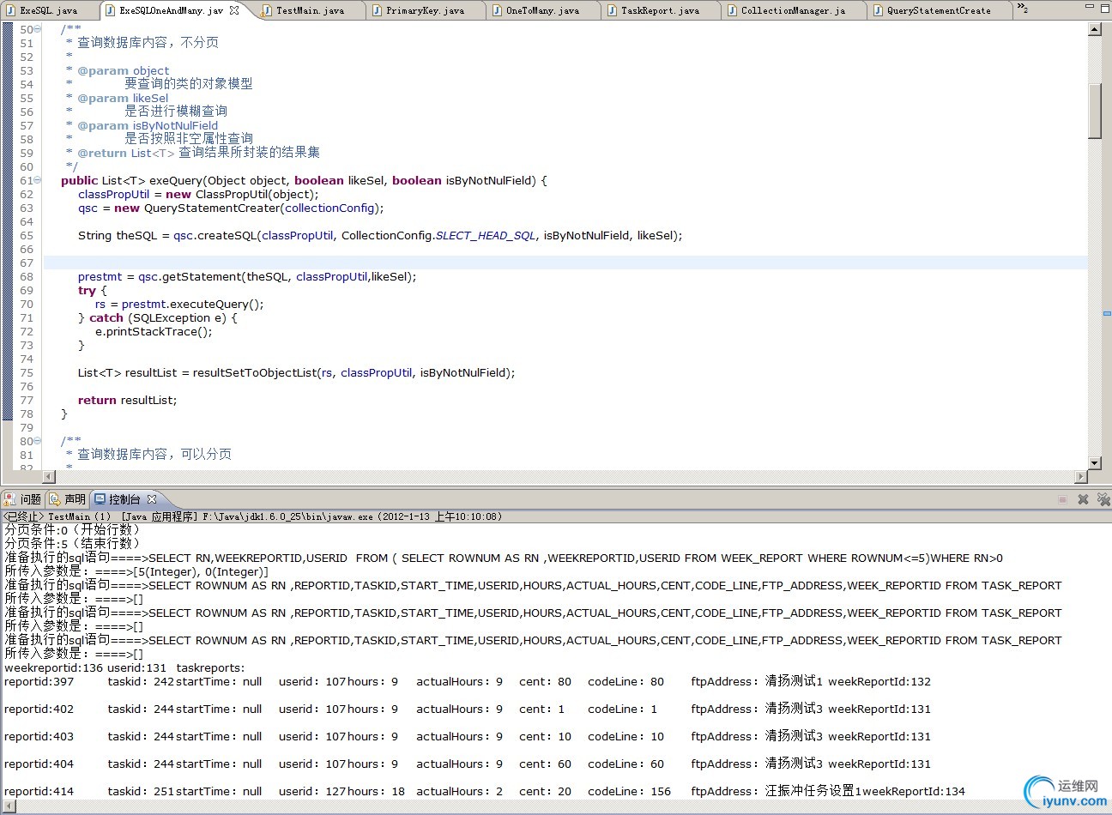This screenshot has height=815, width=1112.
Task: Click 'prestmt.executeQuery()' on line 70
Action: 192,304
